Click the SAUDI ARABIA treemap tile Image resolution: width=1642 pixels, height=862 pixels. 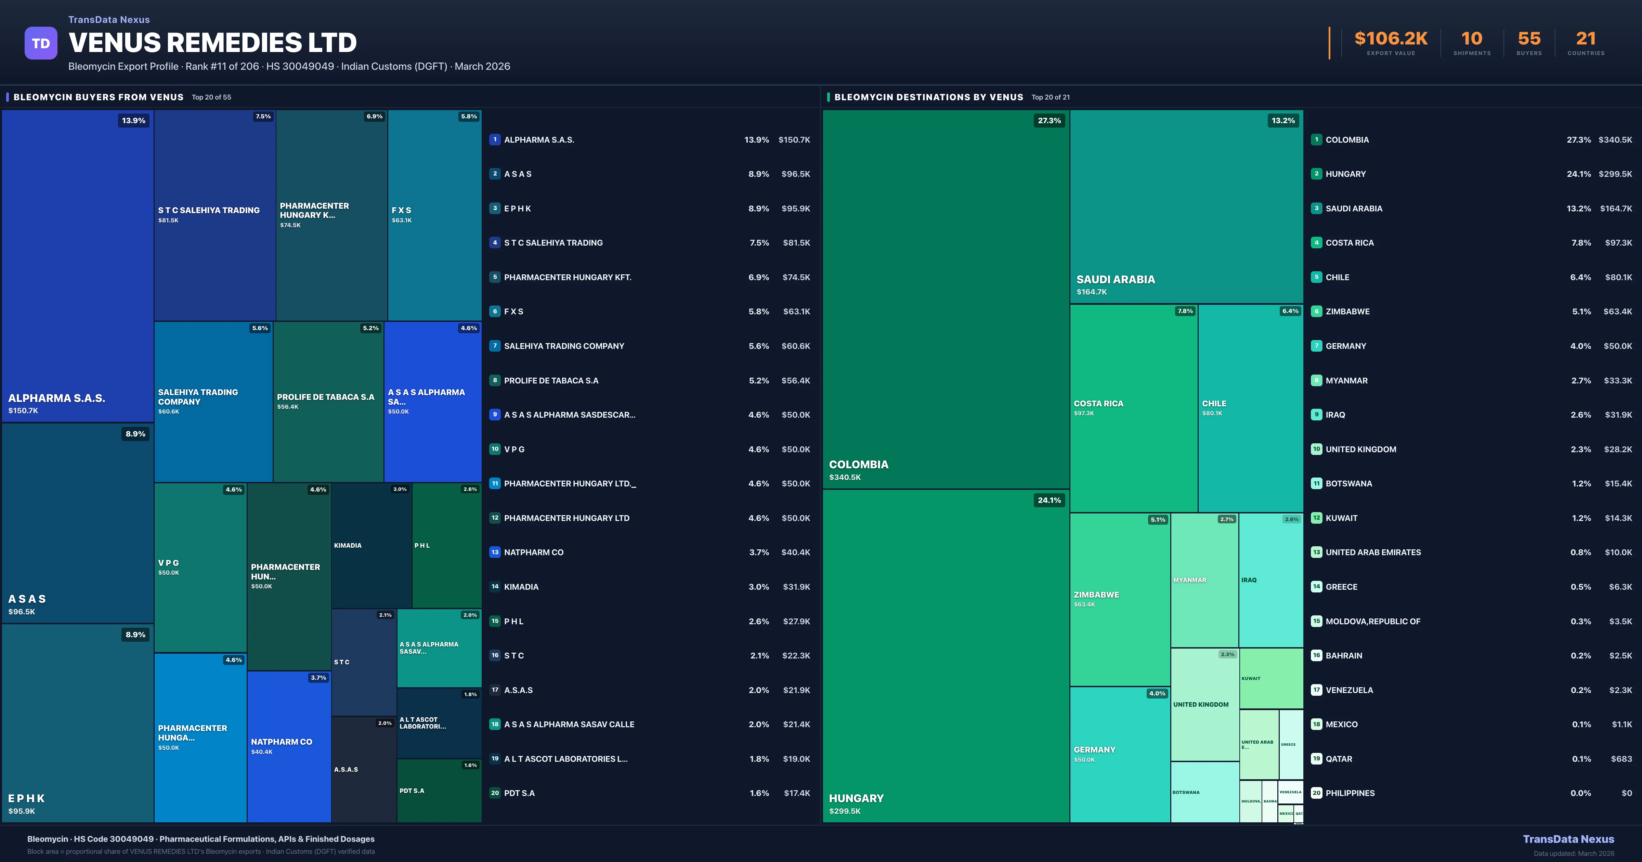click(1186, 207)
